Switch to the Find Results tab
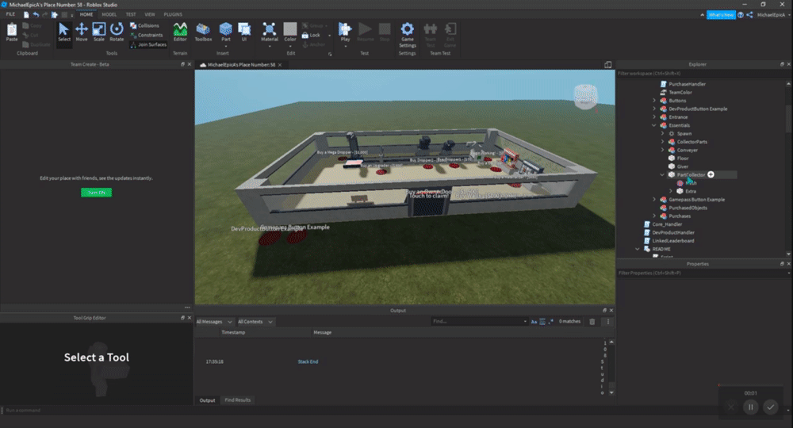Viewport: 793px width, 428px height. click(237, 400)
